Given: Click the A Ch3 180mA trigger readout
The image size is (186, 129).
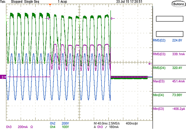Looking at the screenshot, I should (106, 127).
